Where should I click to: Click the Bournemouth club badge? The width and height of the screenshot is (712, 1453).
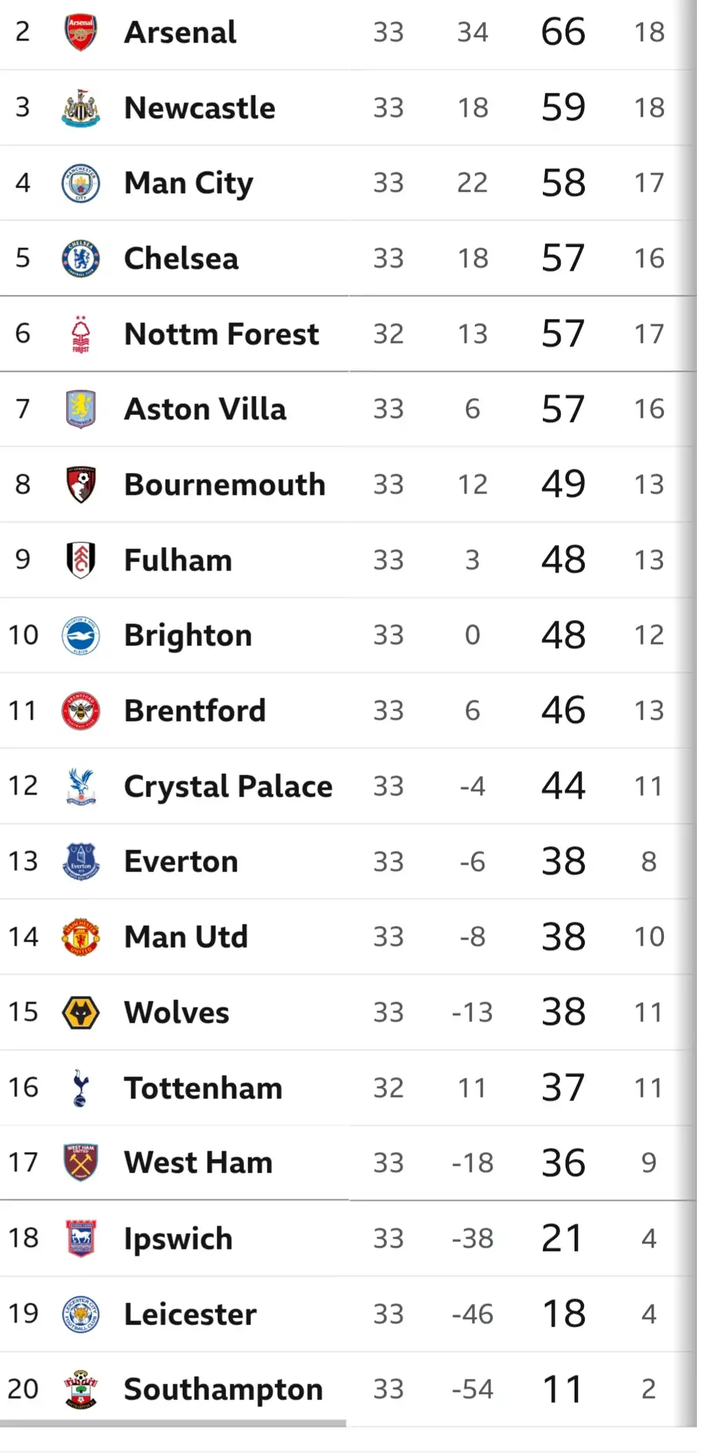tap(80, 485)
